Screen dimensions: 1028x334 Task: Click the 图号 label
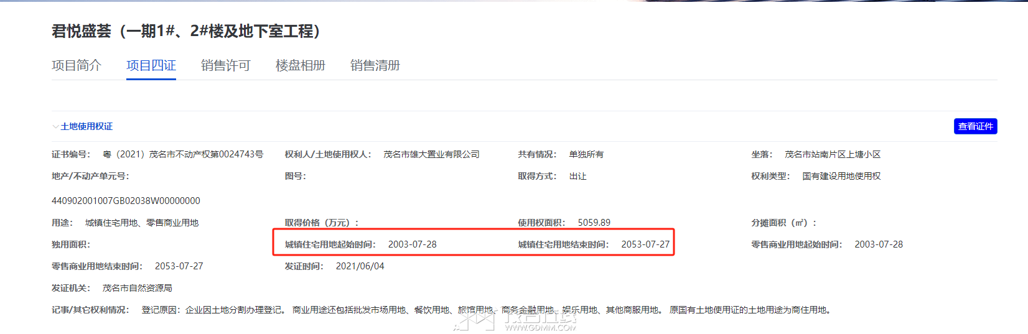tap(296, 176)
